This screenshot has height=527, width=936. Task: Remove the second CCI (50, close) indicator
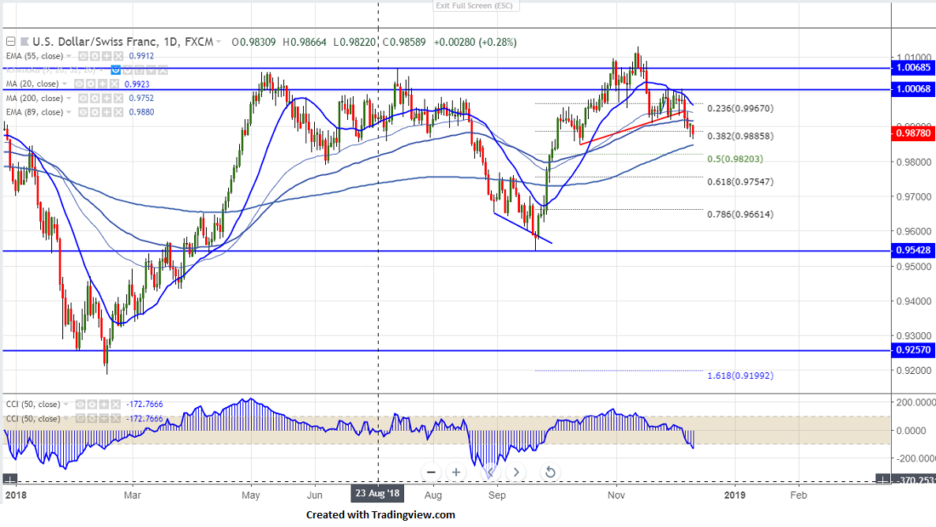click(116, 418)
